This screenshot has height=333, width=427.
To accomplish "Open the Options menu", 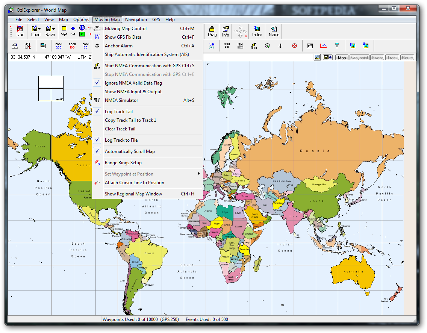I will [x=81, y=19].
